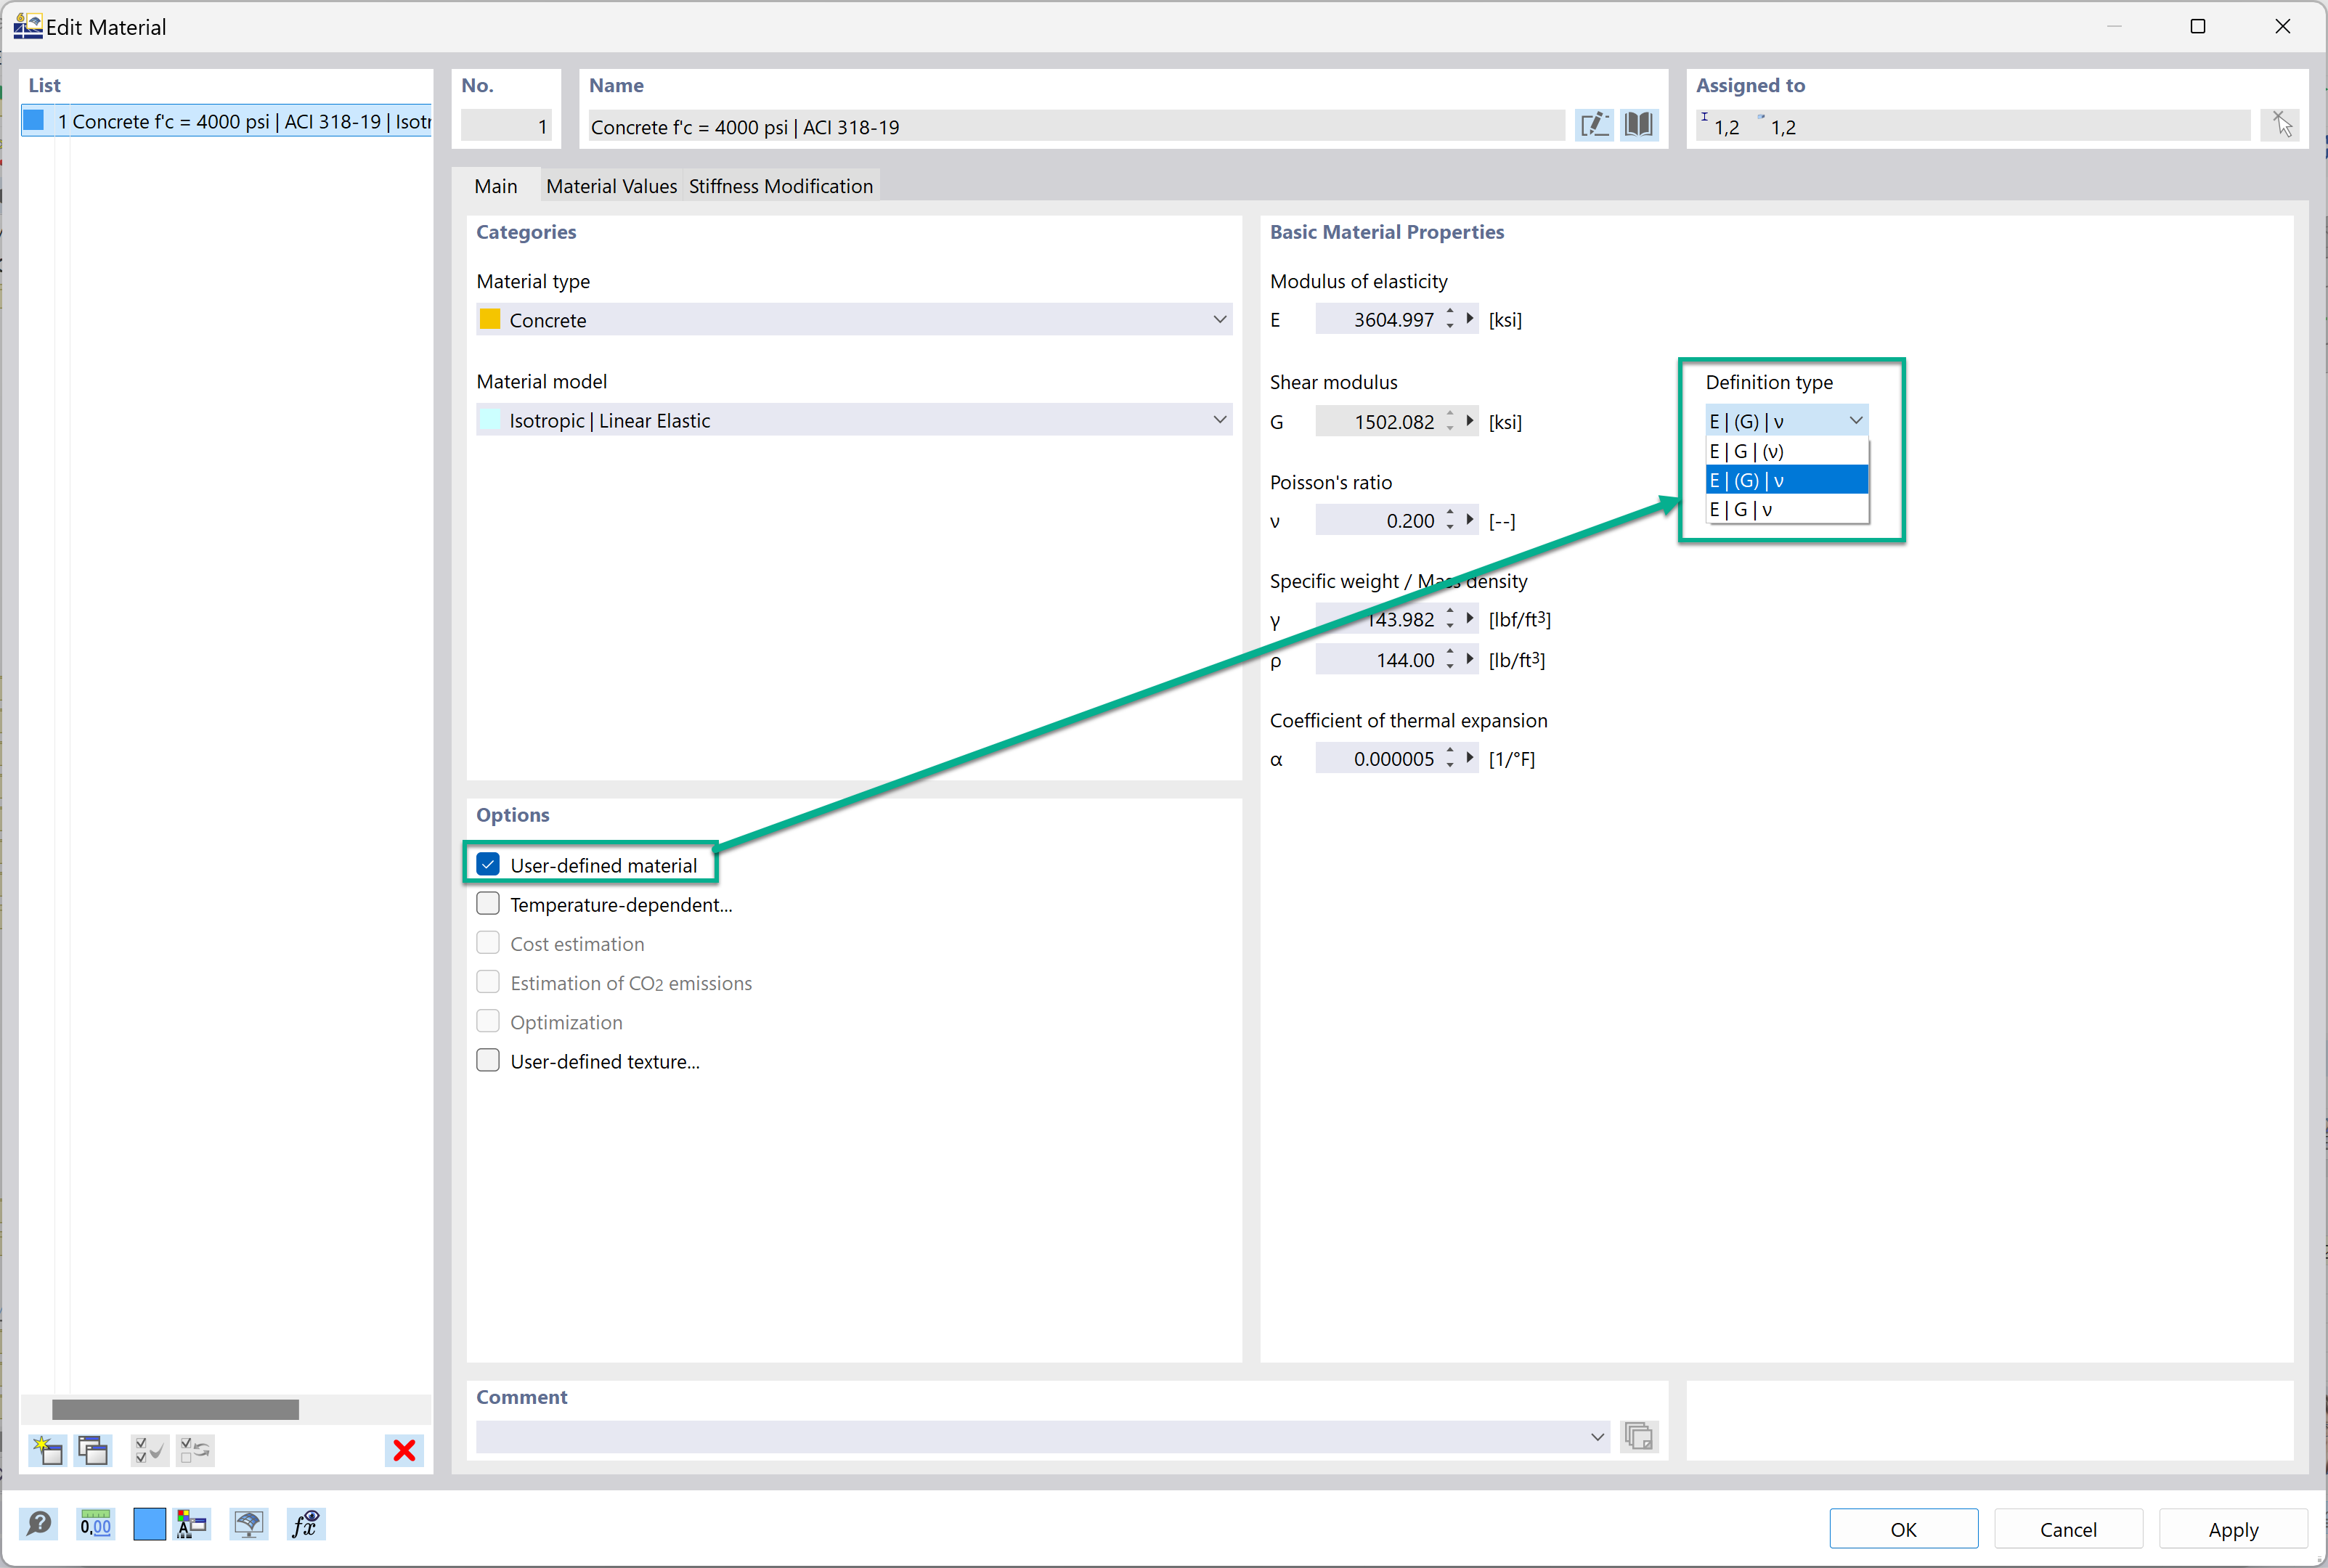
Task: Copy the comment using the copy icon
Action: [x=1639, y=1435]
